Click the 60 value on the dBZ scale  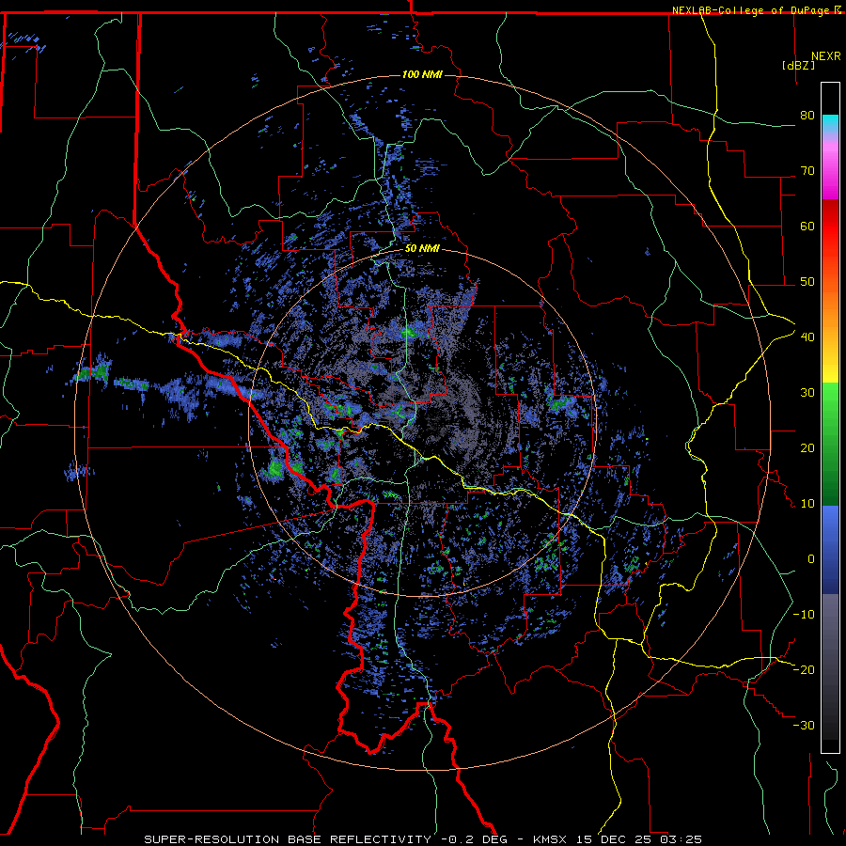coord(807,226)
